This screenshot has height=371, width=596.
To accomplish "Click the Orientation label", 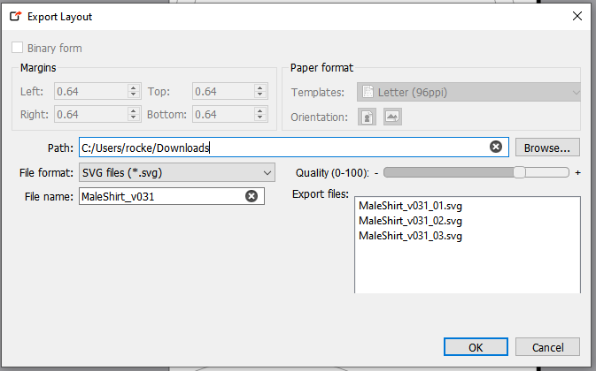I will (319, 117).
